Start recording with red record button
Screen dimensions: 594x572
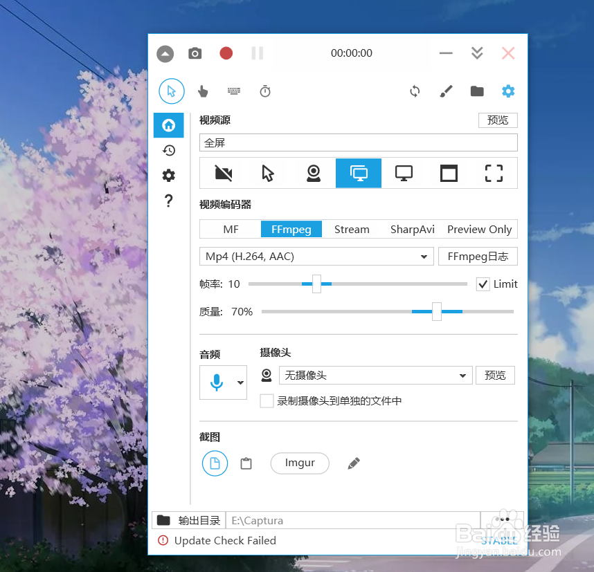point(226,53)
